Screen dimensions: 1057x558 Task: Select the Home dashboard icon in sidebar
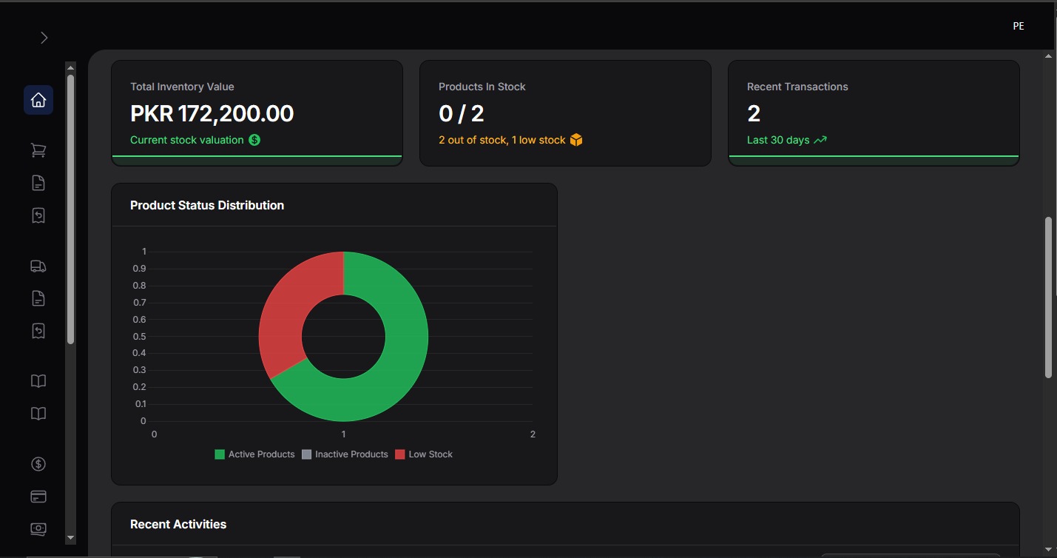(38, 99)
